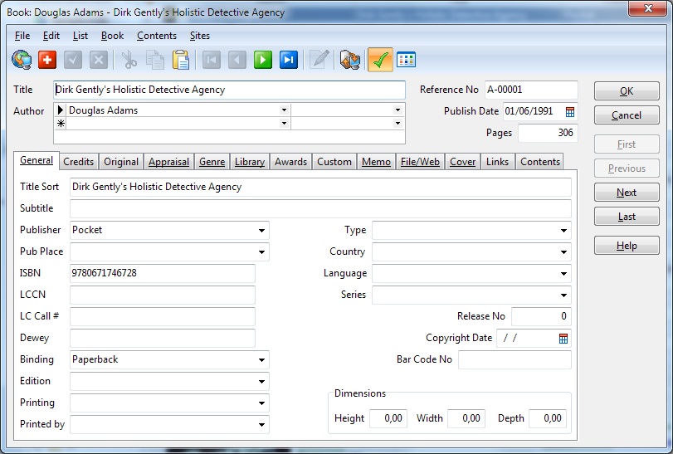Image resolution: width=673 pixels, height=454 pixels.
Task: Toggle the highlighted green checkmark toolbar button
Action: pyautogui.click(x=380, y=60)
